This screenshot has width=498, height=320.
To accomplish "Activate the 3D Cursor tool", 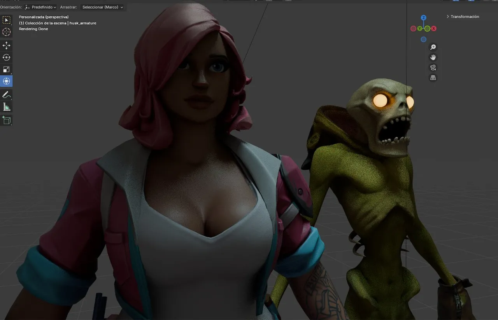I will (x=6, y=32).
